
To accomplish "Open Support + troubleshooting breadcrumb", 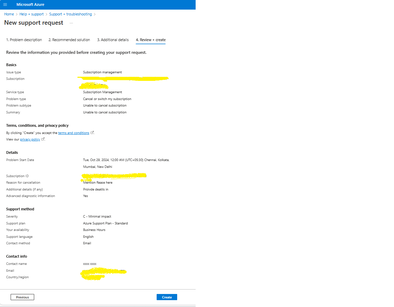I will 70,14.
